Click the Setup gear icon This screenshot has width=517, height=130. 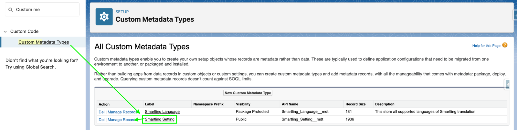(104, 17)
